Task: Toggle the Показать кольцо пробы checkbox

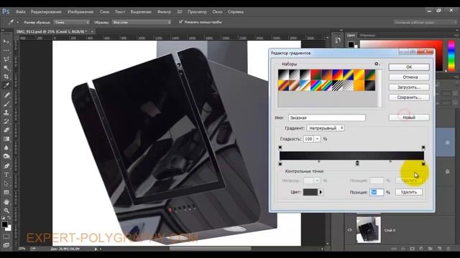Action: [x=180, y=21]
